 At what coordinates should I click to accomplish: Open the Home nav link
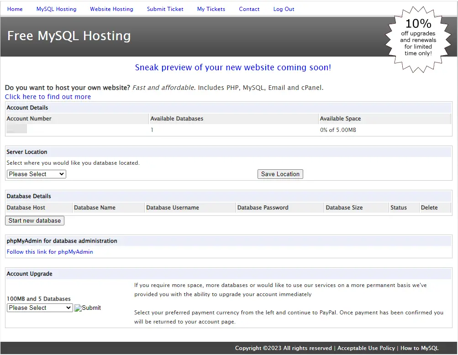coord(15,9)
